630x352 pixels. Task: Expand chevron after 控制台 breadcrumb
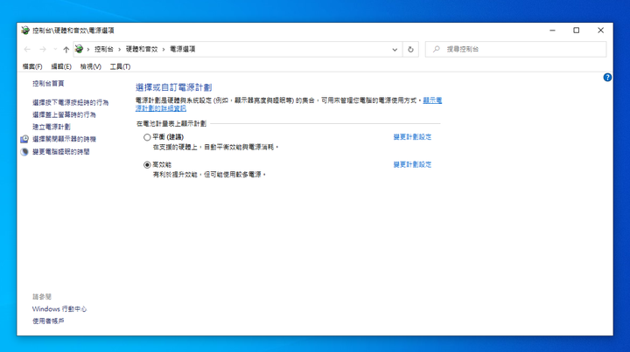(x=119, y=49)
